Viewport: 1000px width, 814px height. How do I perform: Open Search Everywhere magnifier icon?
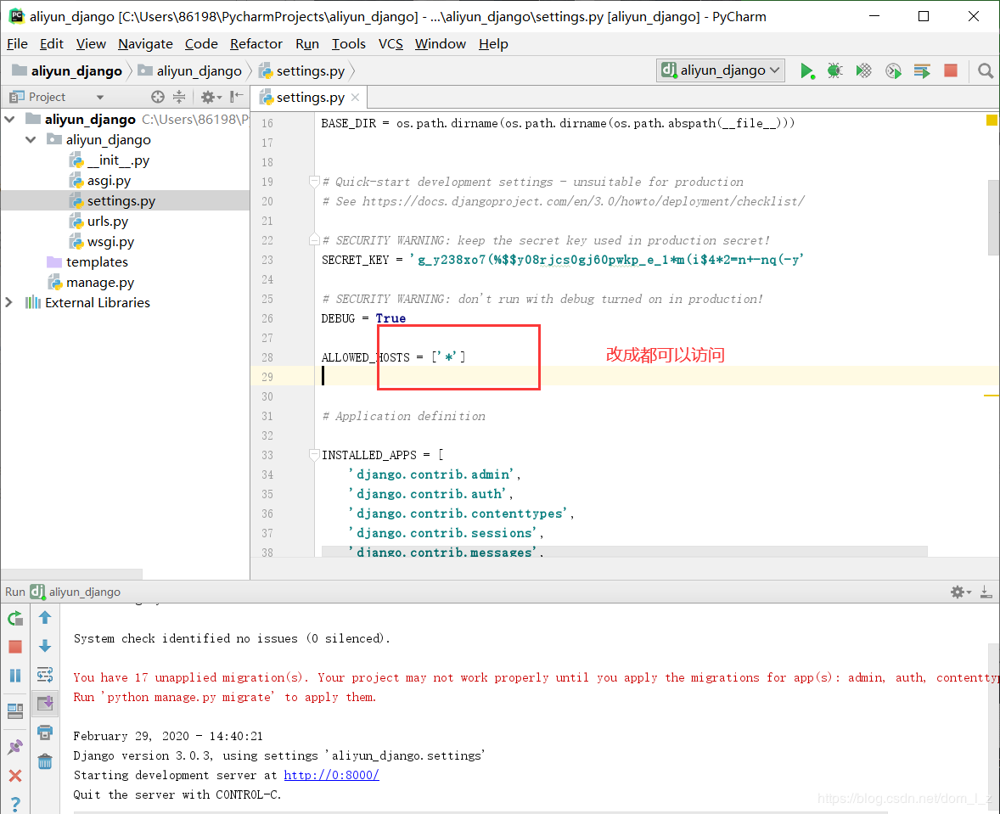(x=986, y=70)
